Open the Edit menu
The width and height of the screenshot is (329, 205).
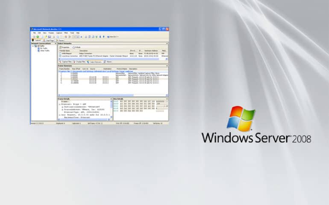tap(39, 33)
